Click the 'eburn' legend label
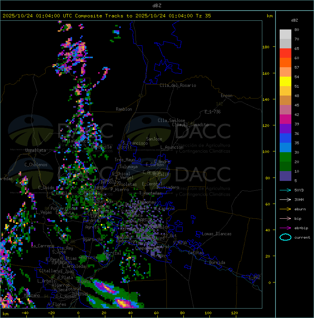314x318 pixels. click(x=300, y=209)
